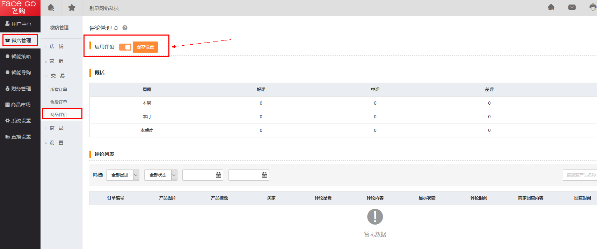
Task: Click the help question mark beside 评论管理
Action: tap(125, 28)
